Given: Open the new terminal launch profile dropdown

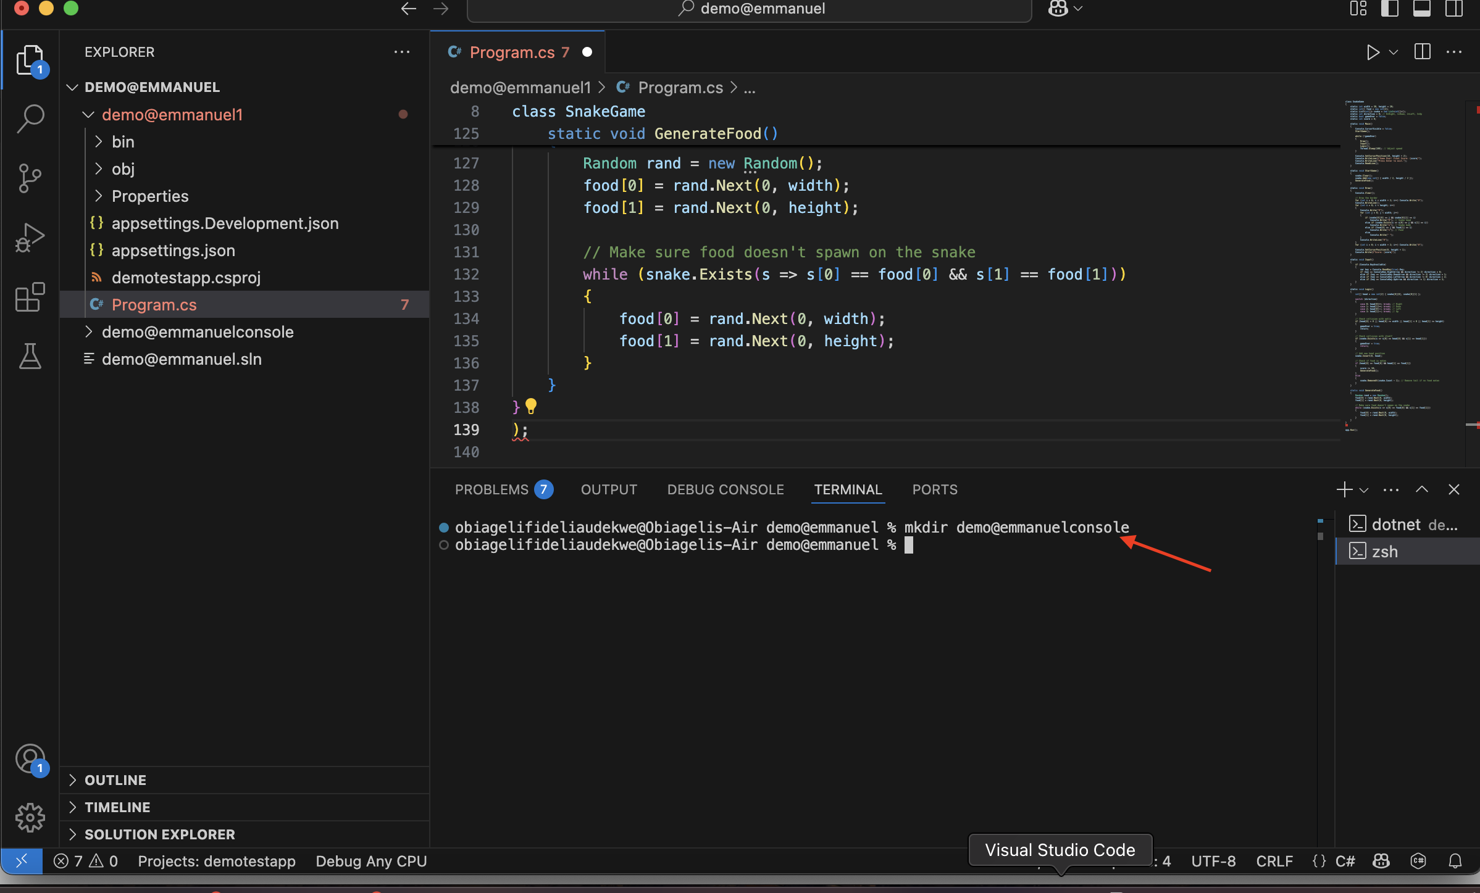Looking at the screenshot, I should pos(1364,490).
